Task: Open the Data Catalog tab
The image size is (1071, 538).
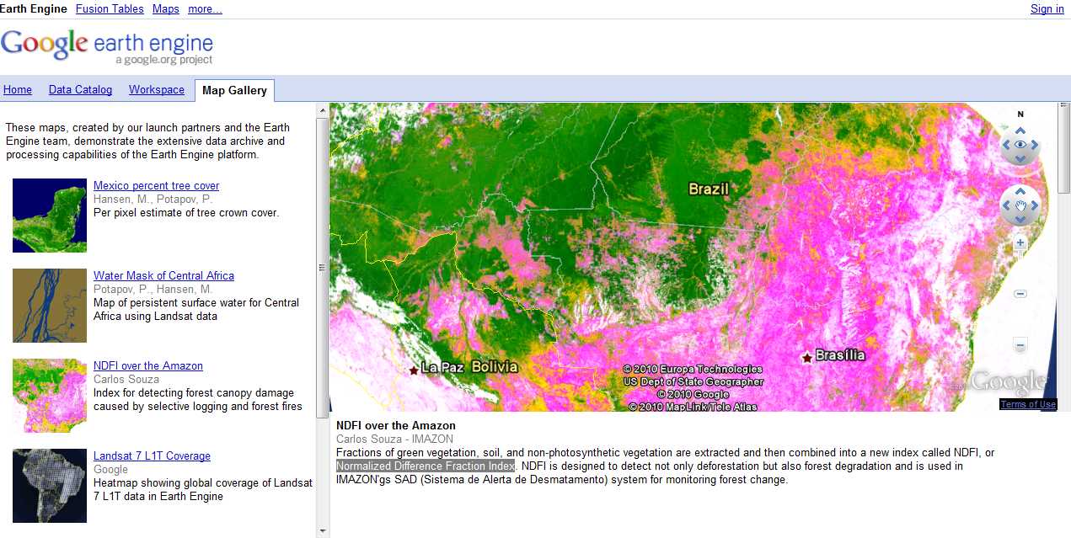Action: [80, 90]
